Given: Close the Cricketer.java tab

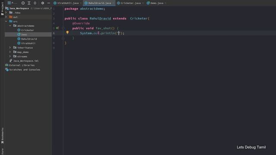Looking at the screenshot, I should (x=143, y=3).
